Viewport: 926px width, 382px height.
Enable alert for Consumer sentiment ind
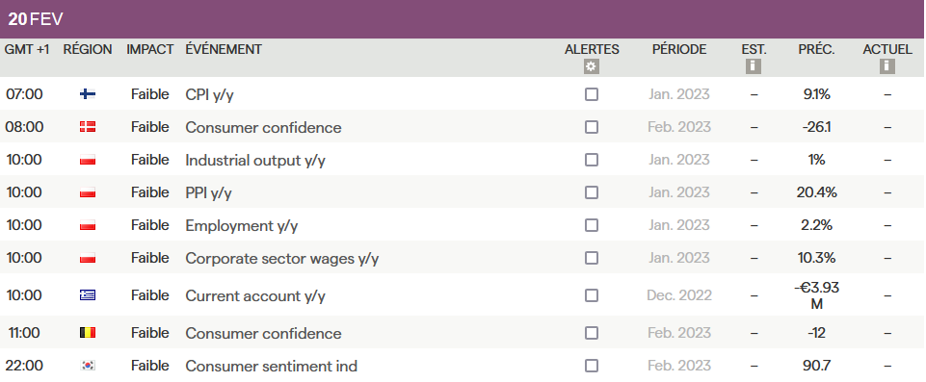(591, 366)
